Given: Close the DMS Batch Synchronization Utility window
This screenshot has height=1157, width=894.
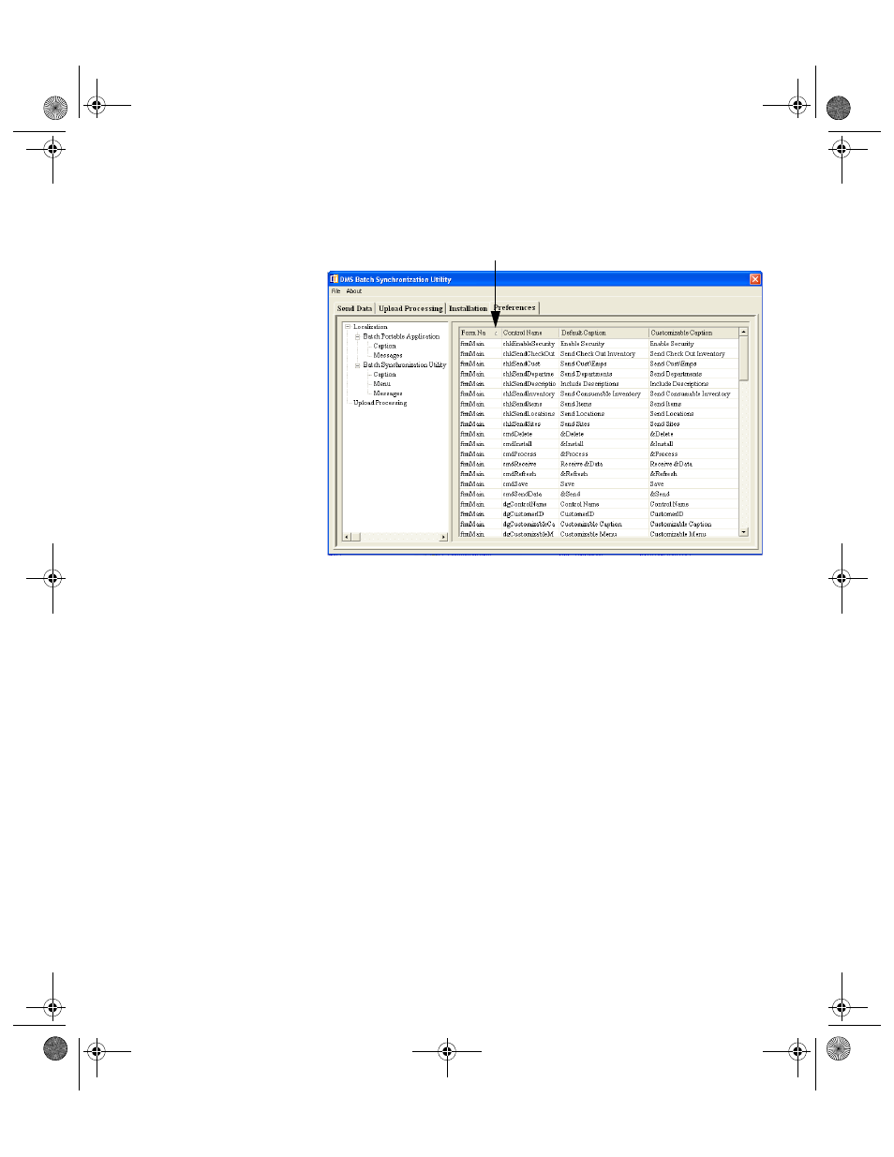Looking at the screenshot, I should pos(755,279).
